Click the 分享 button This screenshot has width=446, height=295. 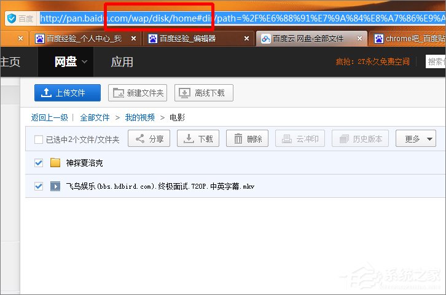(149, 138)
